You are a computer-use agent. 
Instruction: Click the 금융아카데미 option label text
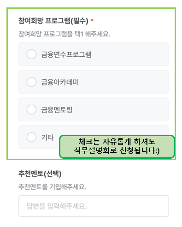coord(60,82)
